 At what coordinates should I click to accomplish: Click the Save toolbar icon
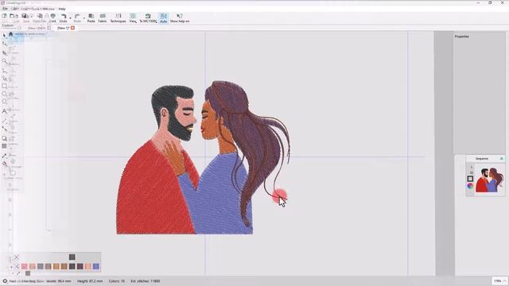[x=25, y=17]
